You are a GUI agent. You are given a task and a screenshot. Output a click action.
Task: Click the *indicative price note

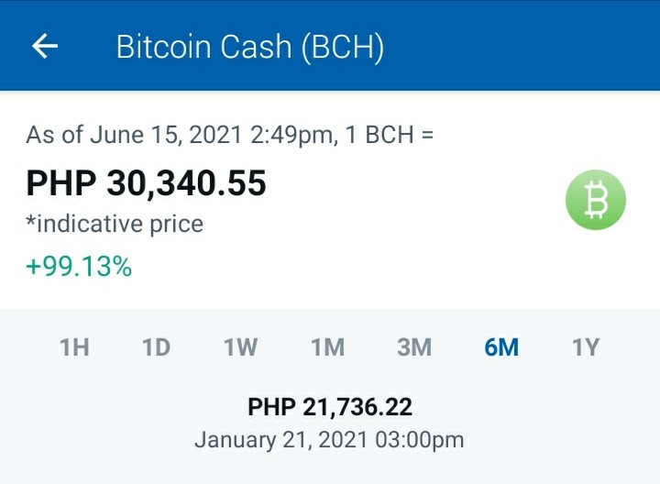click(x=115, y=224)
